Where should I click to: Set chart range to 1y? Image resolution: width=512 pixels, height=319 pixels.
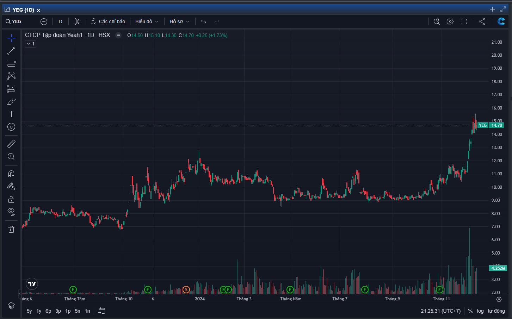point(39,311)
